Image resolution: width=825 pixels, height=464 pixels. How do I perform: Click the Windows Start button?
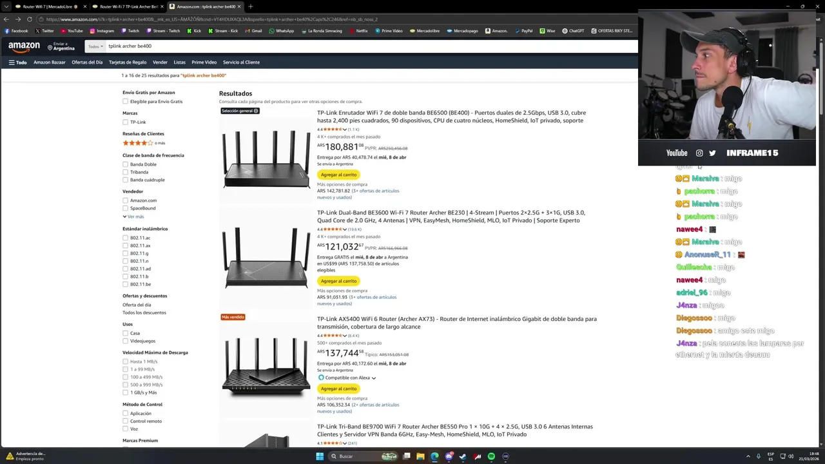(320, 456)
